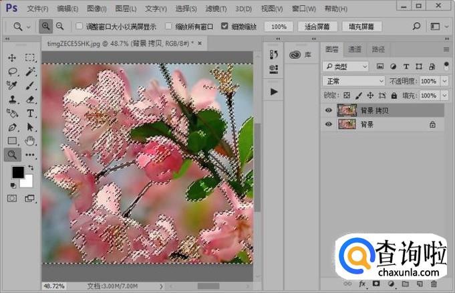455x293 pixels.
Task: Activate the Hand tool
Action: 30,141
